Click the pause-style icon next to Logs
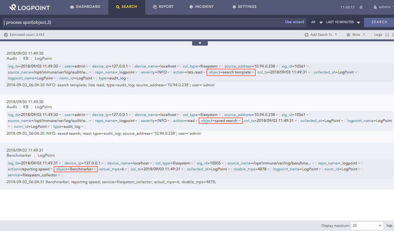The image size is (394, 231). click(387, 35)
